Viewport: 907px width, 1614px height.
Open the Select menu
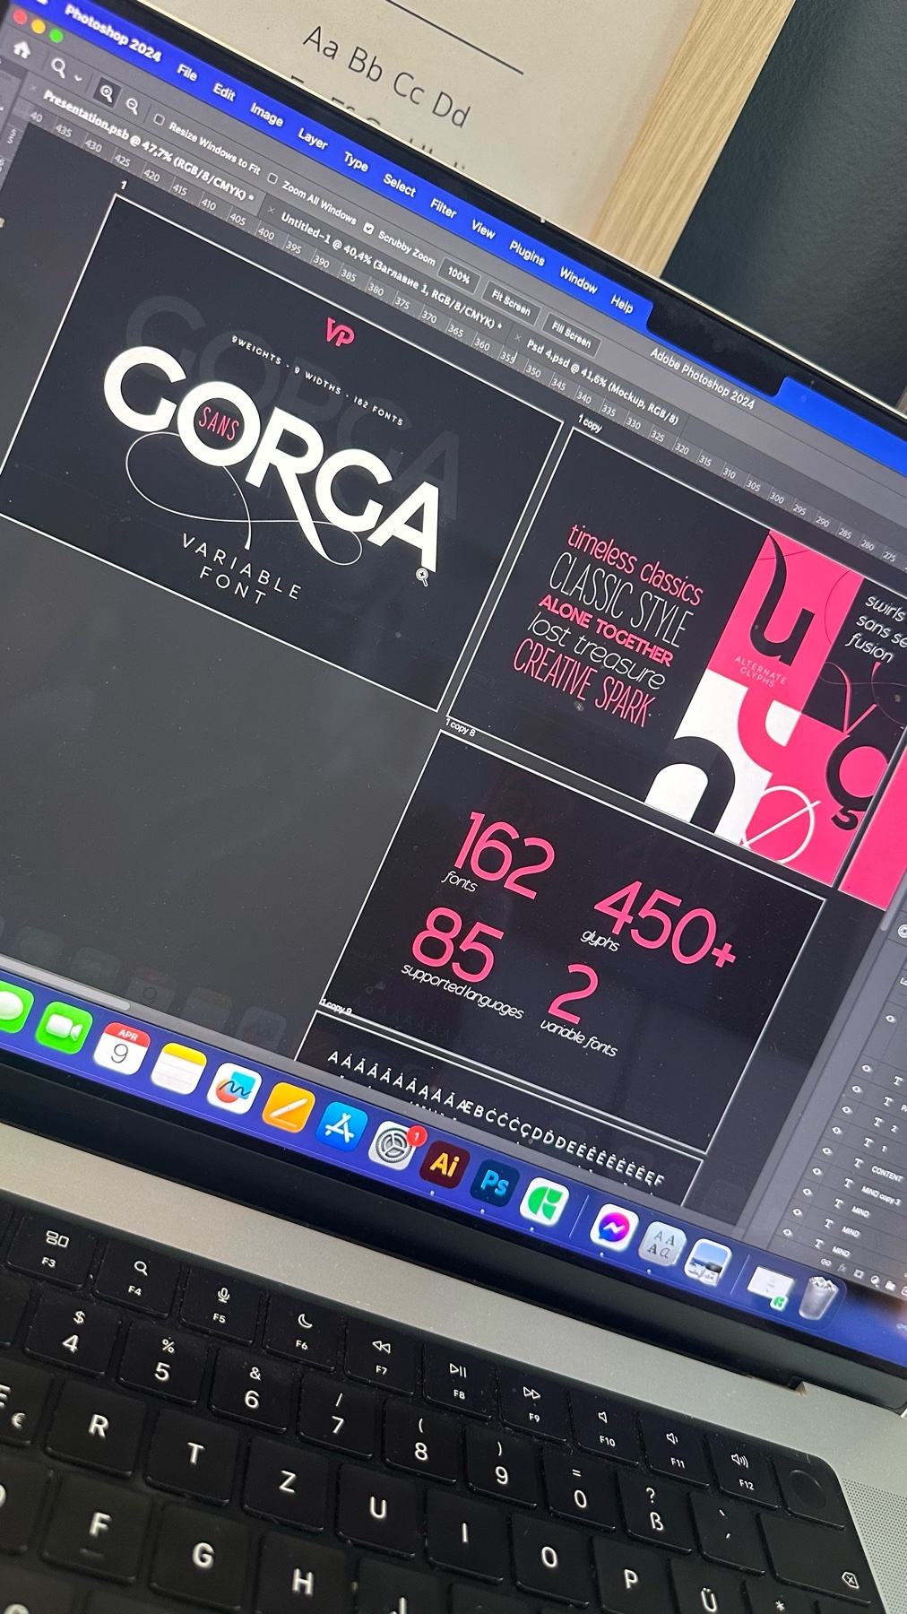[400, 185]
